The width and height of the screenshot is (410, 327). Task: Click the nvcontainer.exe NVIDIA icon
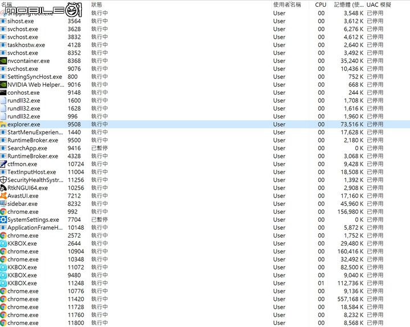point(3,61)
